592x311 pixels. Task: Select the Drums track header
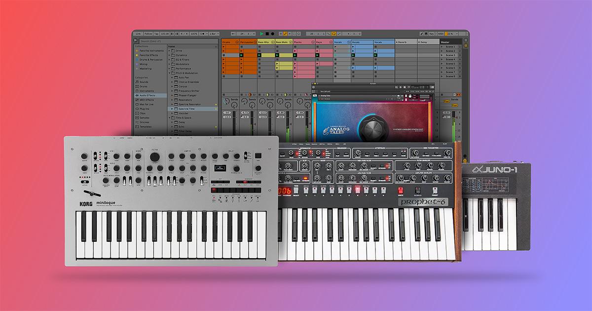coord(230,42)
